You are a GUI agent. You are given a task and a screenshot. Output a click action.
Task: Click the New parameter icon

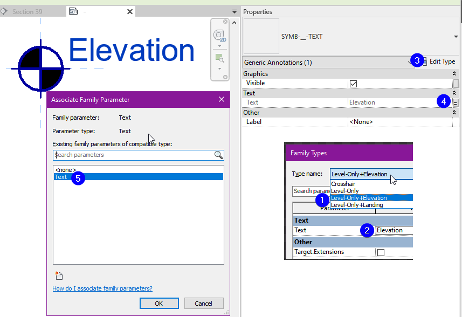tap(59, 275)
